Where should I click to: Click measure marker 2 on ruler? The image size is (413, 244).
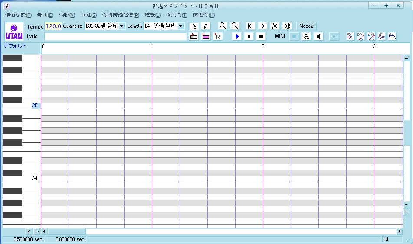(x=263, y=46)
